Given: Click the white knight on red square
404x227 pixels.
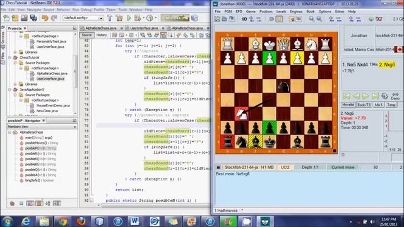Looking at the screenshot, I should 241,113.
